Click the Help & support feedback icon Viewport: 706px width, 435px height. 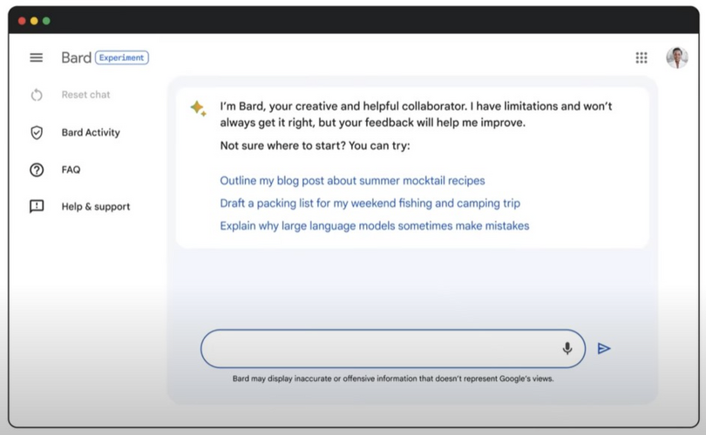tap(37, 206)
